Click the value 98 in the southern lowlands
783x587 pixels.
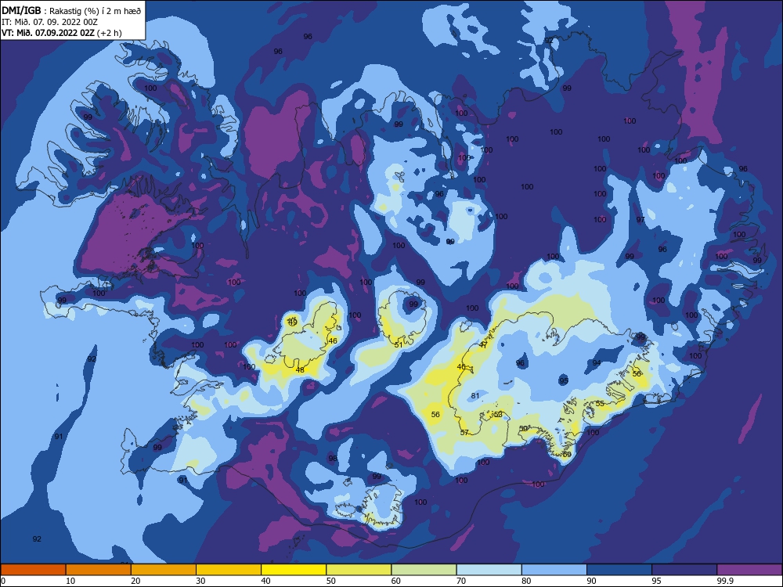click(x=333, y=459)
